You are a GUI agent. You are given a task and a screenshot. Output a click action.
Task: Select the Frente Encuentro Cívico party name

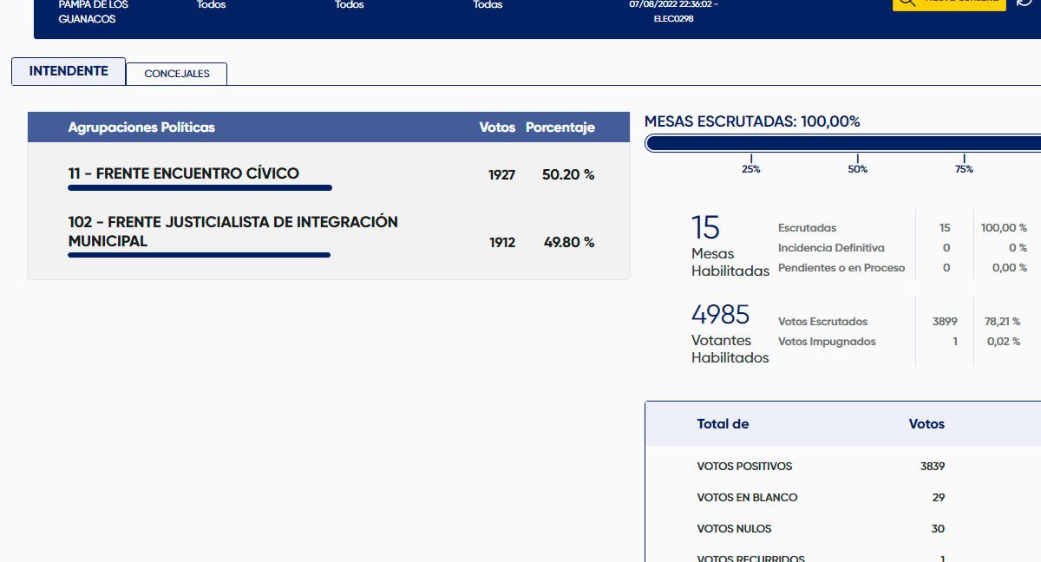click(x=184, y=173)
